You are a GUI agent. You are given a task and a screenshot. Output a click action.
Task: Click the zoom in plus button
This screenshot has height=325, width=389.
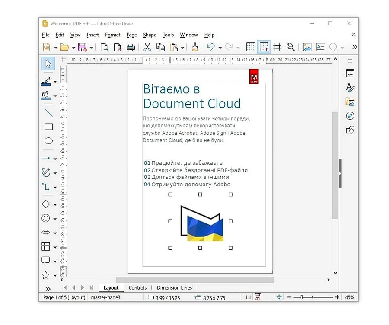[337, 297]
